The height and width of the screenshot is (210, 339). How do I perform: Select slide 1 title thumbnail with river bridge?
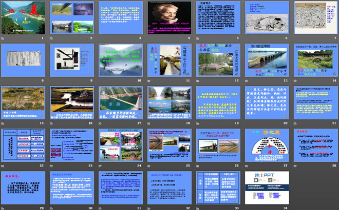[x=23, y=18]
